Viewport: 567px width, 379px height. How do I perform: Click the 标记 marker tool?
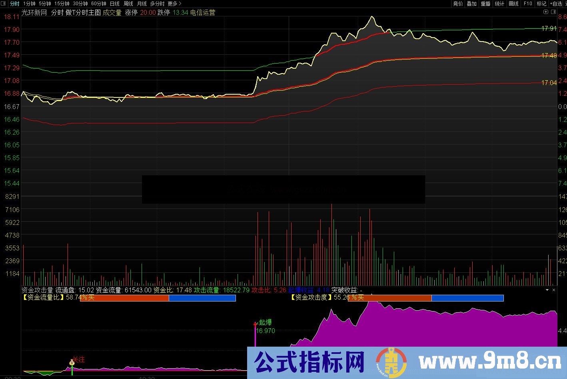(541, 4)
